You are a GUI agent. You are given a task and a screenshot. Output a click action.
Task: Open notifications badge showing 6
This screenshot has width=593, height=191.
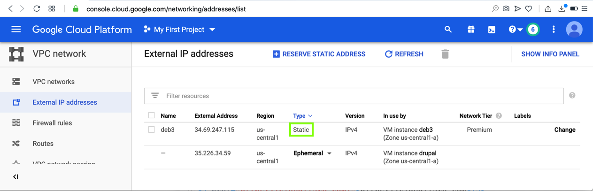[x=533, y=30]
